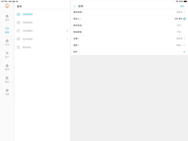
Task: Check the battery icon in status bar
Action: (x=185, y=2)
